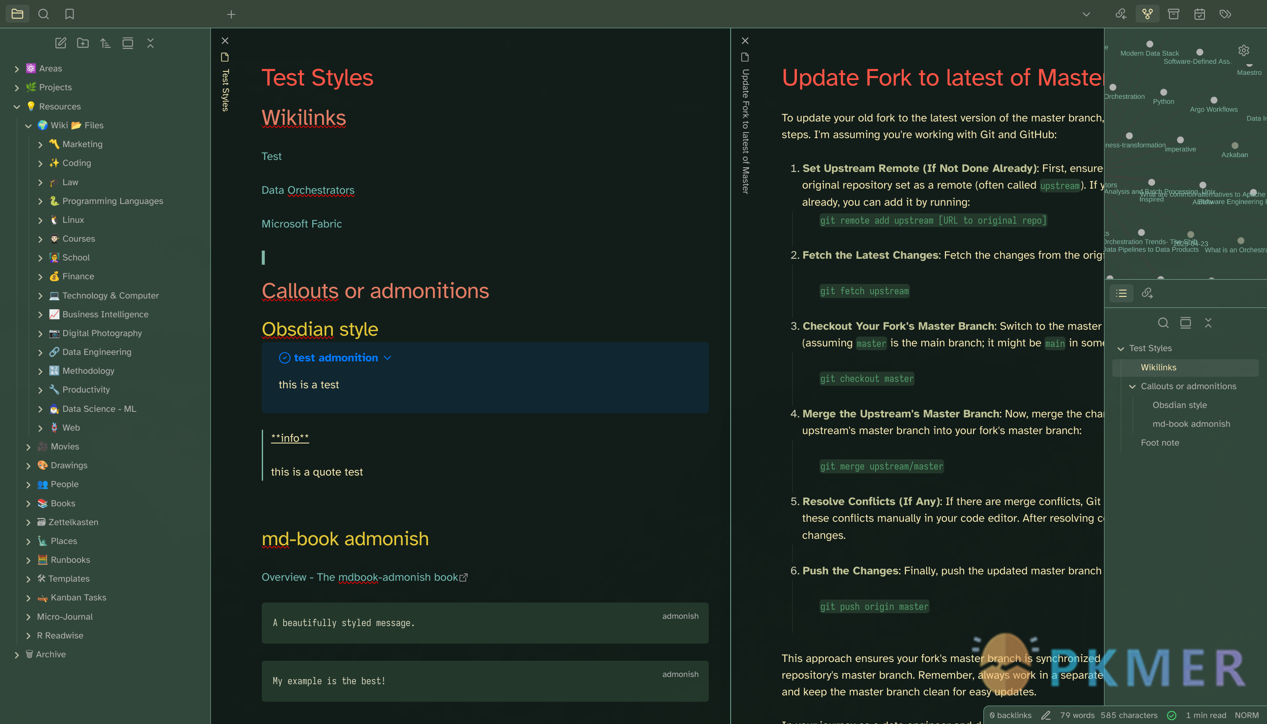Open the calendar tab in right sidebar
The image size is (1267, 724).
click(1199, 14)
